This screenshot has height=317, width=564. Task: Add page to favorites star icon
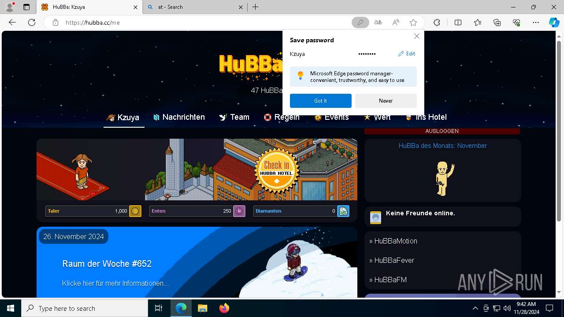413,22
